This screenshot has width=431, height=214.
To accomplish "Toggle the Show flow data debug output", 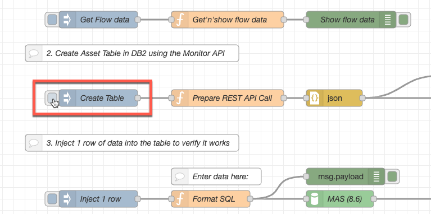I will [x=403, y=20].
